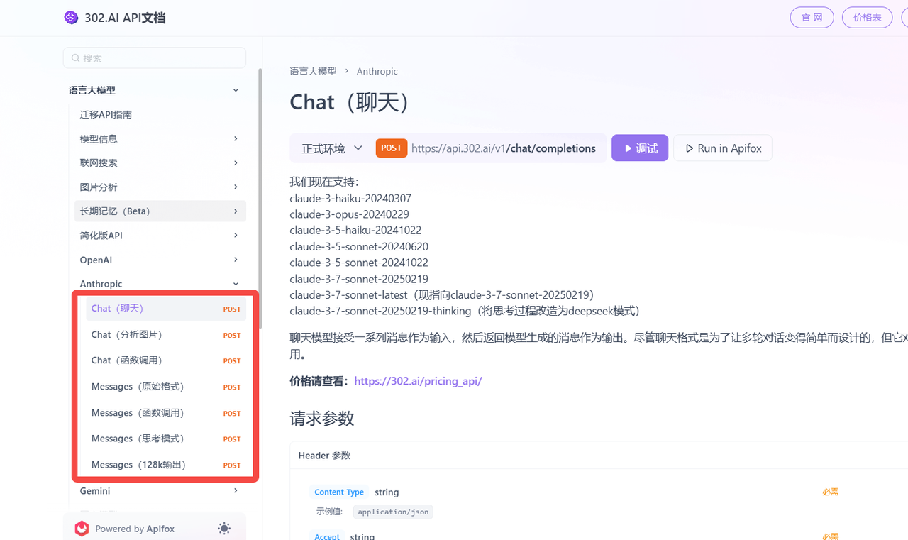The image size is (908, 540).
Task: Click the Header 参数 heading
Action: [x=324, y=456]
